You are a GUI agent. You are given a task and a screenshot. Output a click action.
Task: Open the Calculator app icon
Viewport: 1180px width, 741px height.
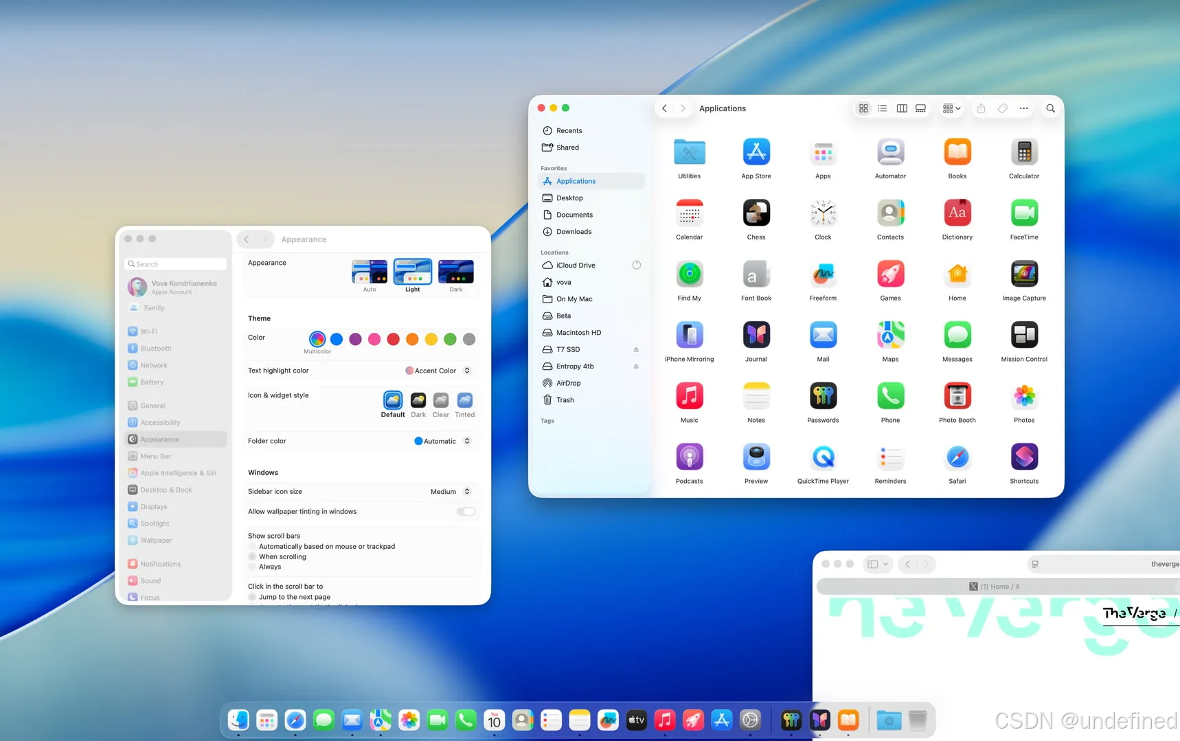tap(1024, 152)
